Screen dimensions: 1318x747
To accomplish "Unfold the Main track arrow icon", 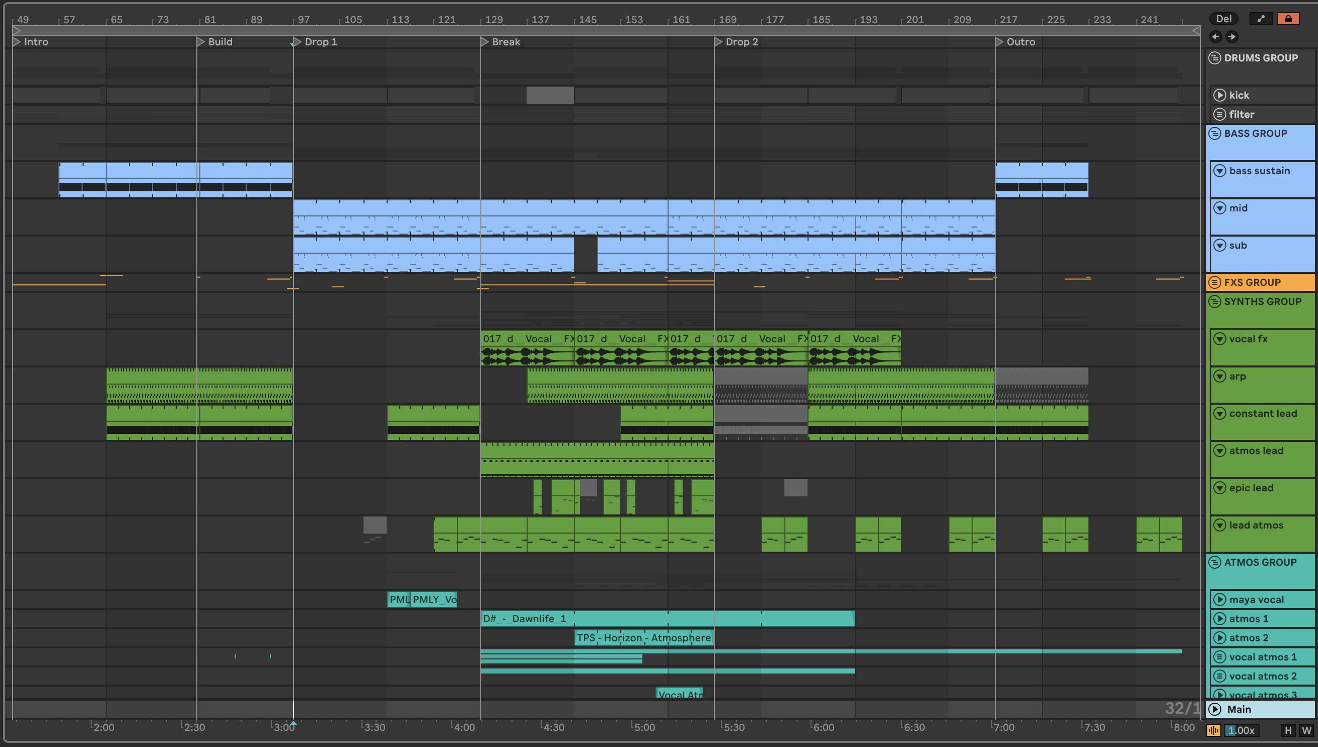I will (1215, 710).
